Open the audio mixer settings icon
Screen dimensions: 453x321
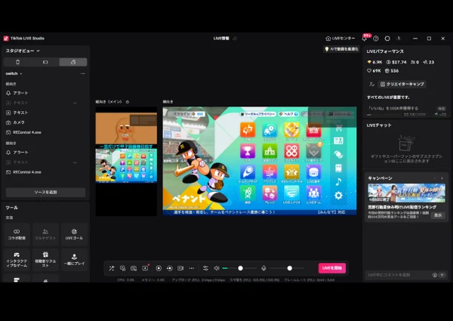(205, 268)
